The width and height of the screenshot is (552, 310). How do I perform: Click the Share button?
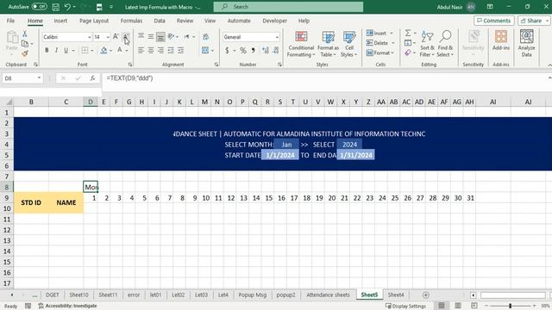534,21
